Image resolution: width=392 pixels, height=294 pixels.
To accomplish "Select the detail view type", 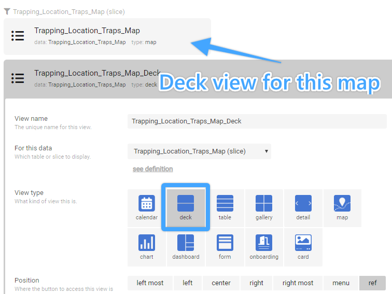I will 303,208.
